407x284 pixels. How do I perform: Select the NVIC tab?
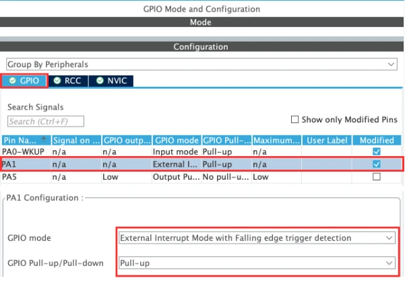110,81
